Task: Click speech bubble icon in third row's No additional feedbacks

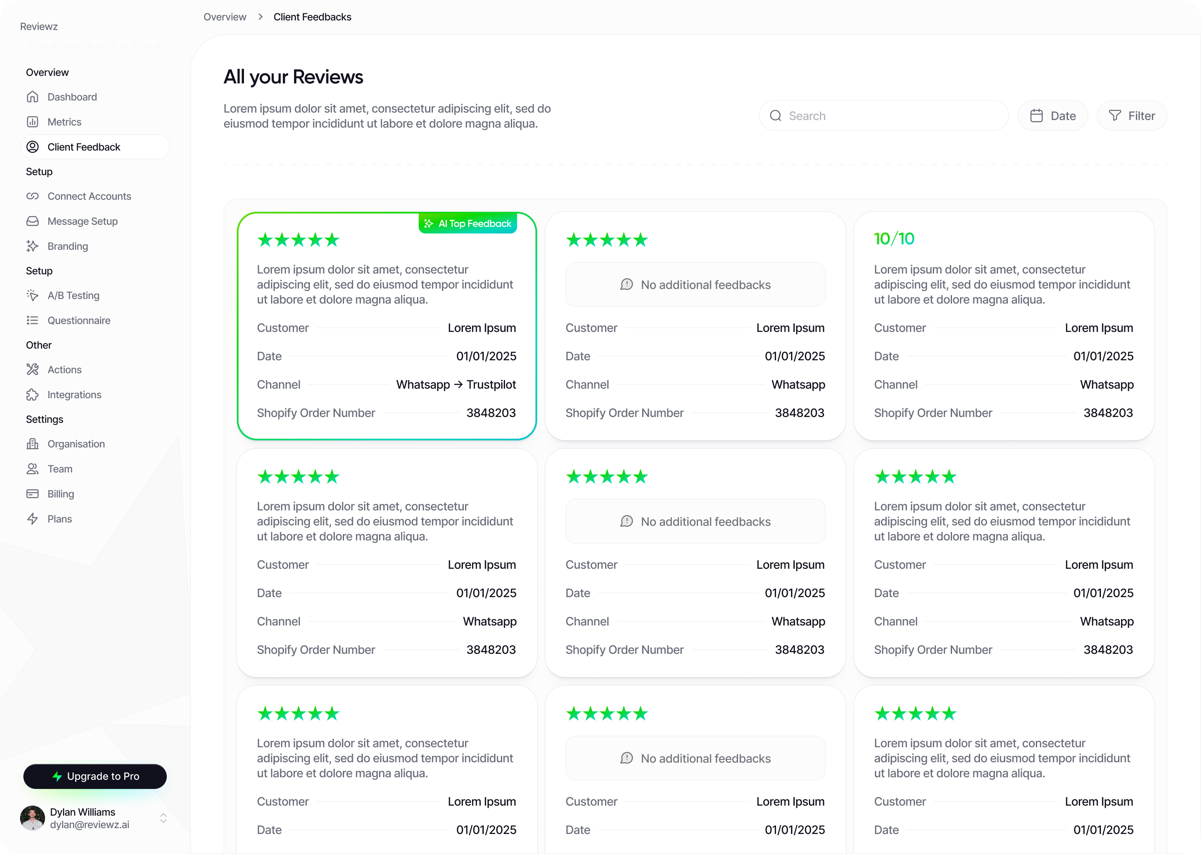Action: pos(626,758)
